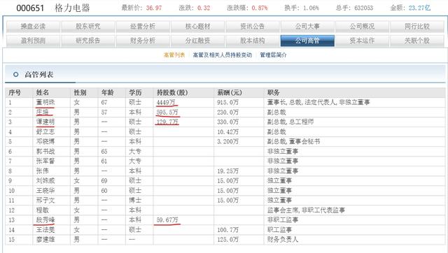Click the salary value 230.0万
Screen dimensions: 448x253
(x=227, y=113)
